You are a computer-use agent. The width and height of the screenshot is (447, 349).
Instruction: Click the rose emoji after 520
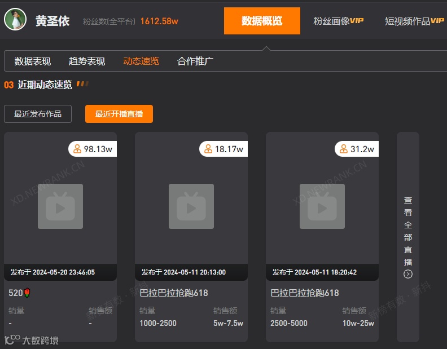27,293
